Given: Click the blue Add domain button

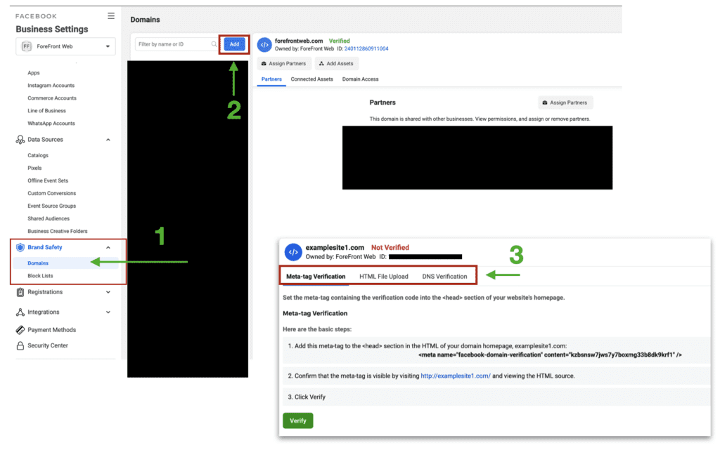Looking at the screenshot, I should (234, 44).
